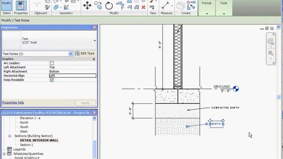Select Section 1 in Project Browser

coord(27,145)
